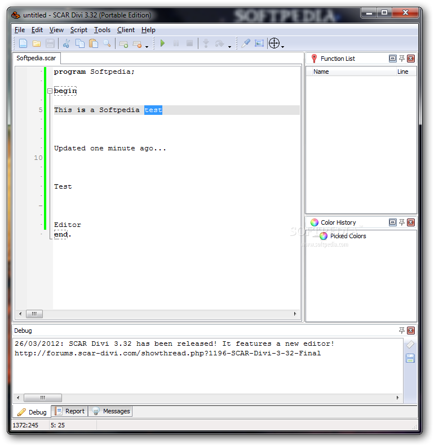This screenshot has height=446, width=434.
Task: Open the File menu
Action: (x=20, y=30)
